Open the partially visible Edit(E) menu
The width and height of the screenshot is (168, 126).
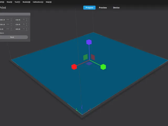point(2,2)
